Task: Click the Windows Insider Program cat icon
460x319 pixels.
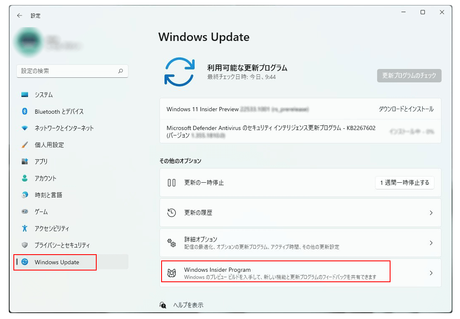Action: tap(172, 273)
